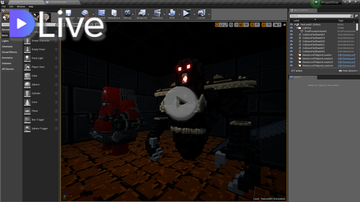Open the Window menu

[x=21, y=7]
